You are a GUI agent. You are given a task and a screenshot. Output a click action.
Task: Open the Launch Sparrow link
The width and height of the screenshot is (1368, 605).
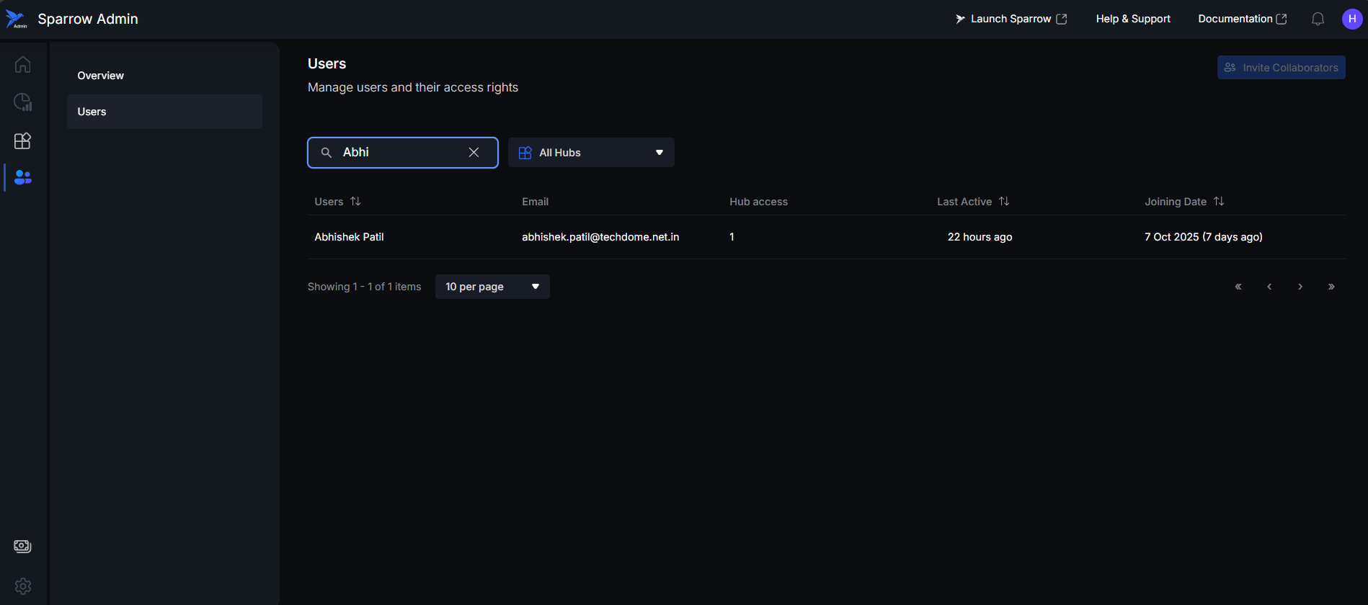pos(1011,19)
